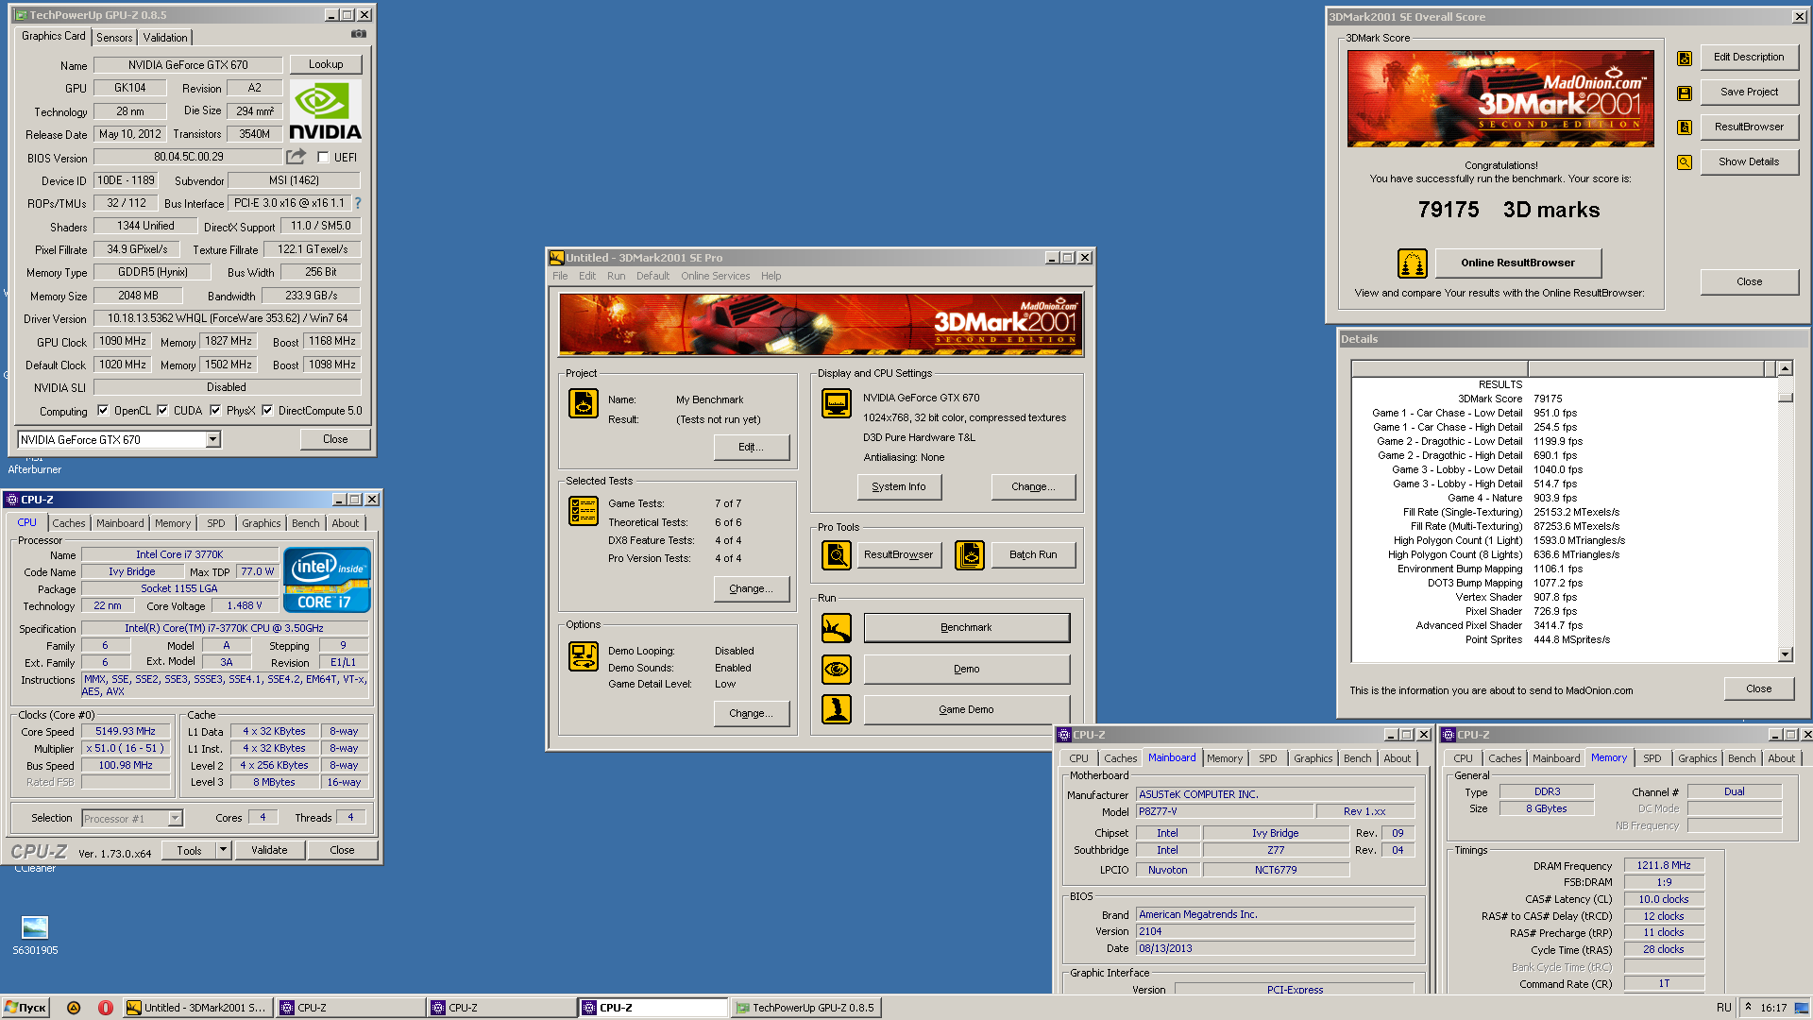
Task: Click the RU language indicator in tray
Action: tap(1723, 1008)
